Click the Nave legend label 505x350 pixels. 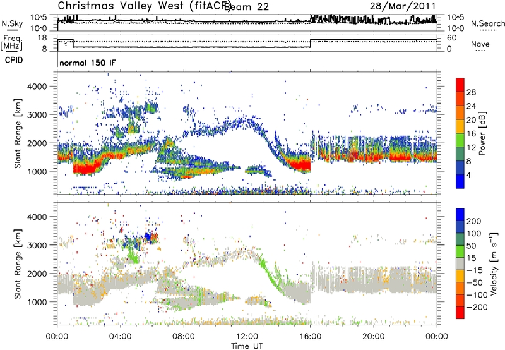point(480,44)
